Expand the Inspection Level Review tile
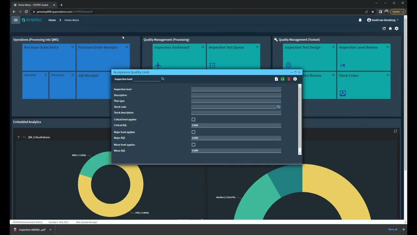The image size is (417, 235). pyautogui.click(x=388, y=47)
